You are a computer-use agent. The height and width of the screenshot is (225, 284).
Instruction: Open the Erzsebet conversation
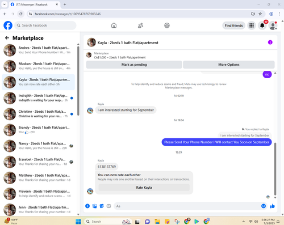tap(38, 162)
